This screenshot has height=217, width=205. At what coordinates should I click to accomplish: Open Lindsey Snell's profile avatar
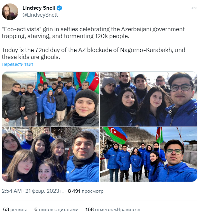[x=10, y=12]
